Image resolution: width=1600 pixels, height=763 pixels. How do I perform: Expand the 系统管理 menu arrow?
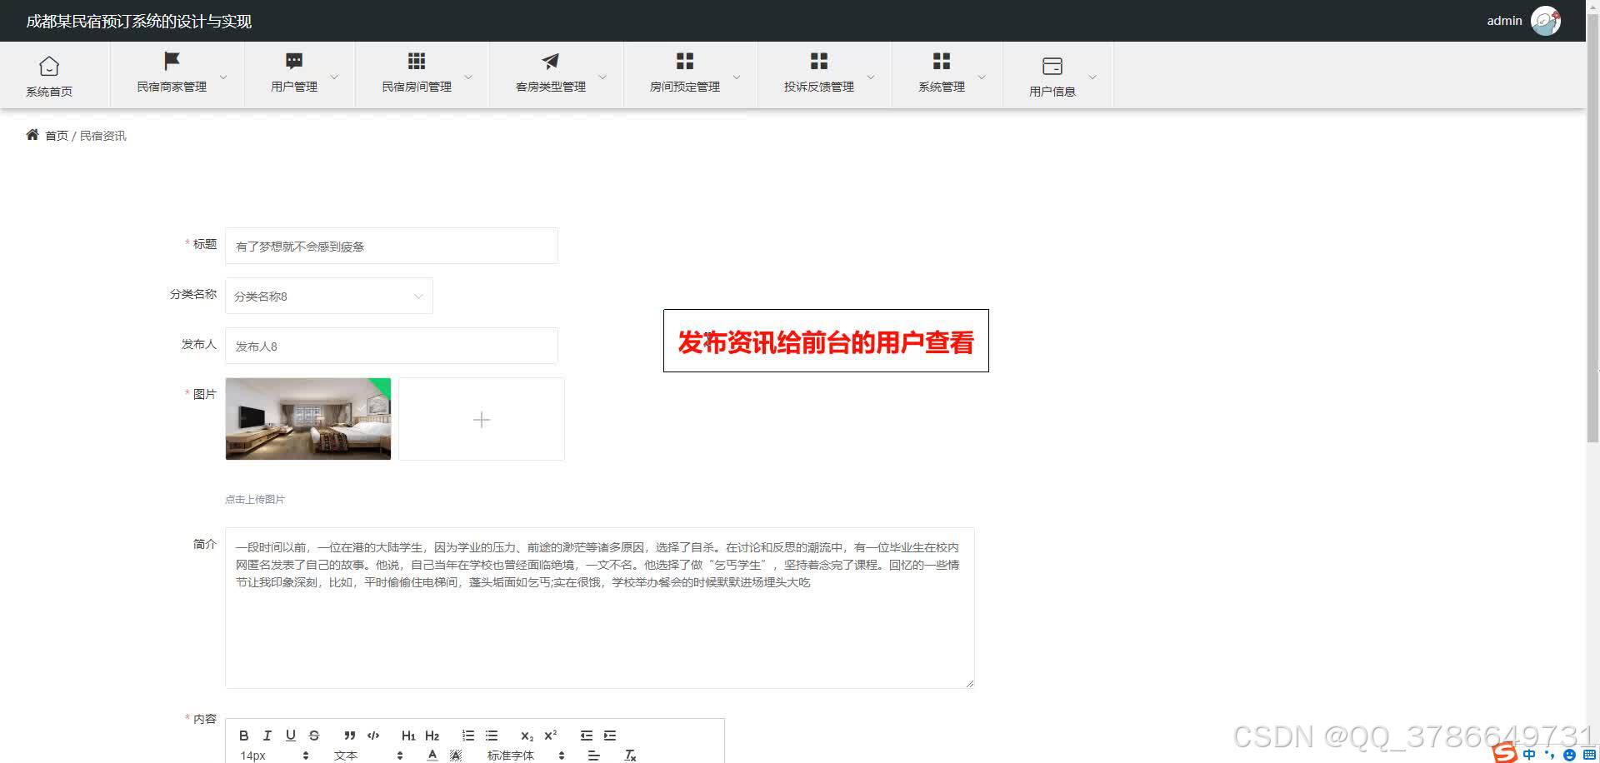pos(982,77)
